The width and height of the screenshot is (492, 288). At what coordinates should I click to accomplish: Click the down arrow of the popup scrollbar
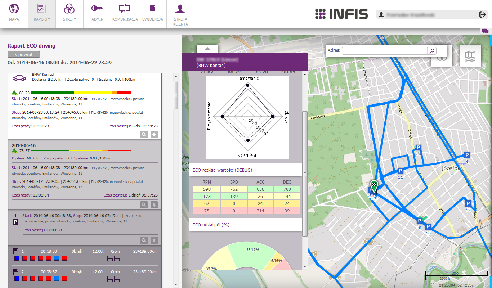click(x=305, y=267)
